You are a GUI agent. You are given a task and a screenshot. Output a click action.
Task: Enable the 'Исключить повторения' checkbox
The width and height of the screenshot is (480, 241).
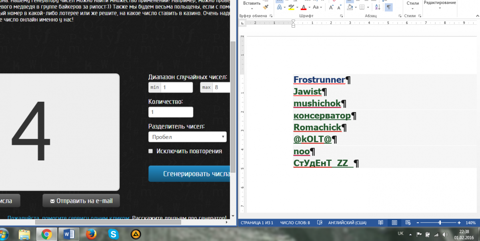pyautogui.click(x=151, y=151)
